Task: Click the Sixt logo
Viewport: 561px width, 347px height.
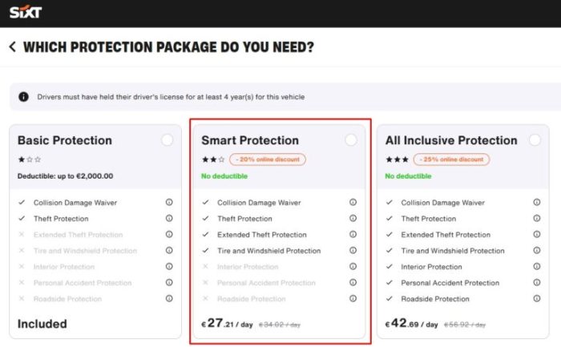Action: click(x=26, y=12)
